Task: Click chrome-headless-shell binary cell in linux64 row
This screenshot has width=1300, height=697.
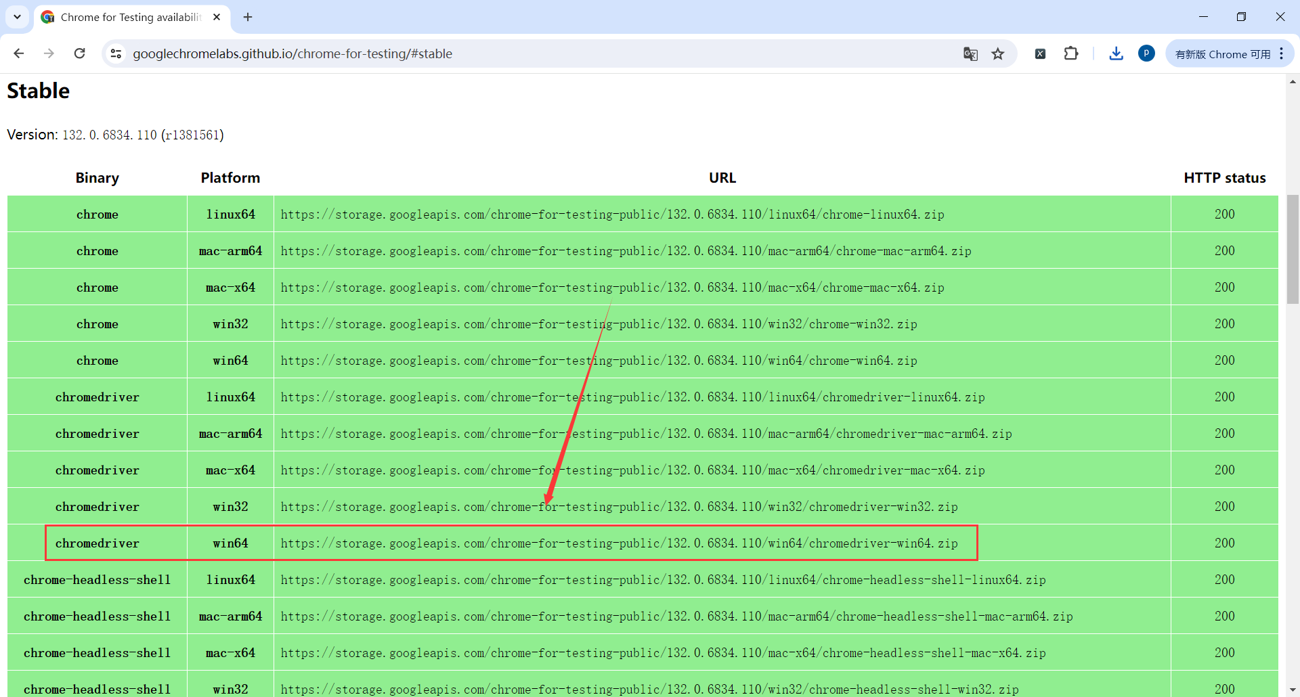Action: coord(97,580)
